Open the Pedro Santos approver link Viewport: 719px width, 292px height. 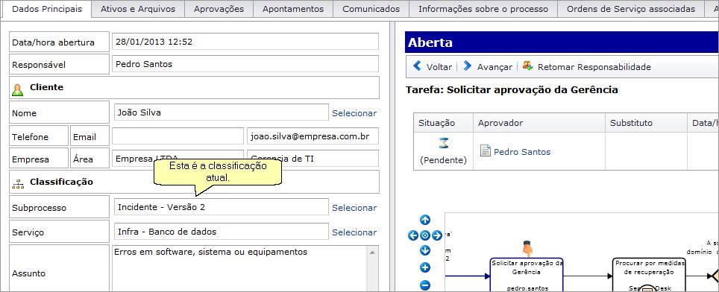tap(522, 152)
